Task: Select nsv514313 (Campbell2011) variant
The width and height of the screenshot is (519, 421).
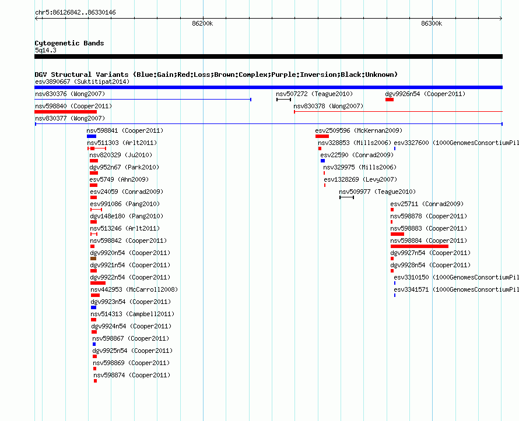Action: click(x=132, y=314)
